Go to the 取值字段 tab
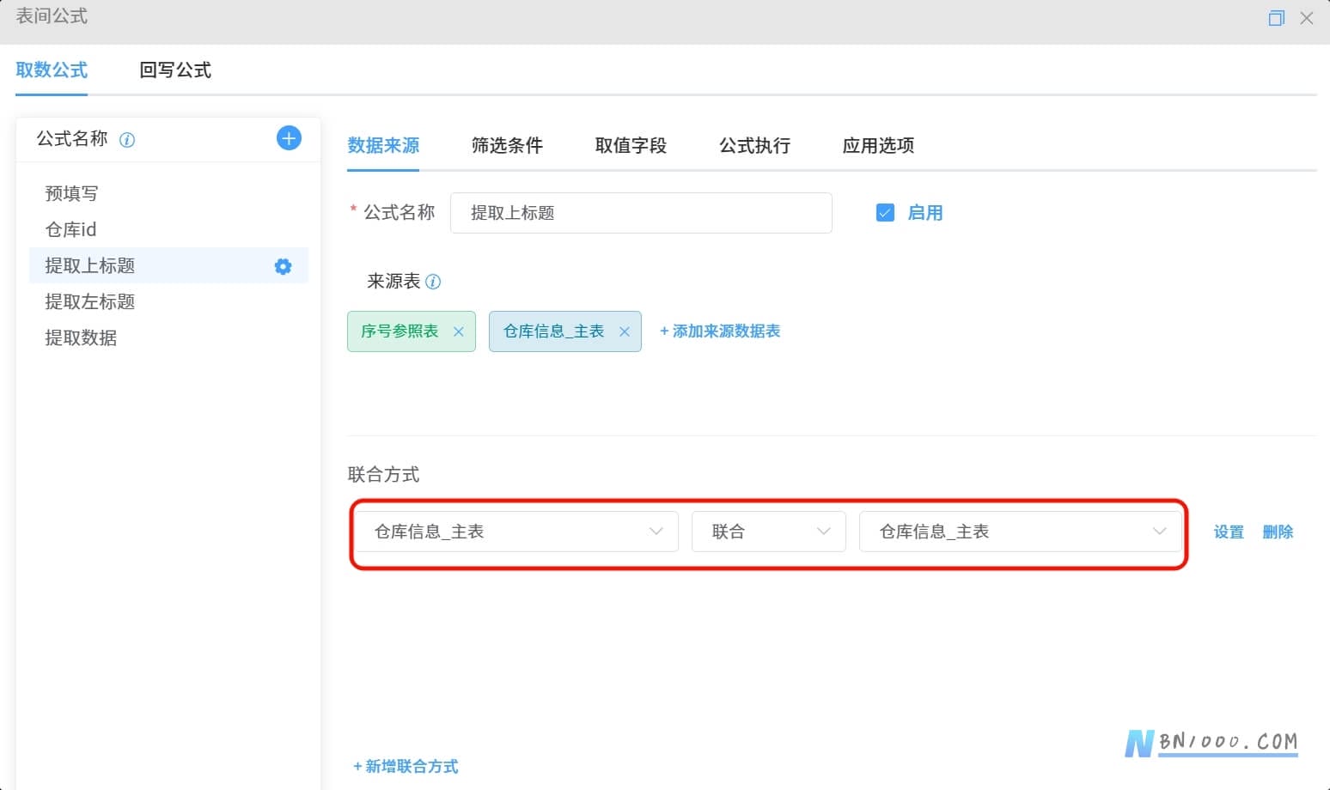This screenshot has width=1330, height=790. (x=631, y=146)
